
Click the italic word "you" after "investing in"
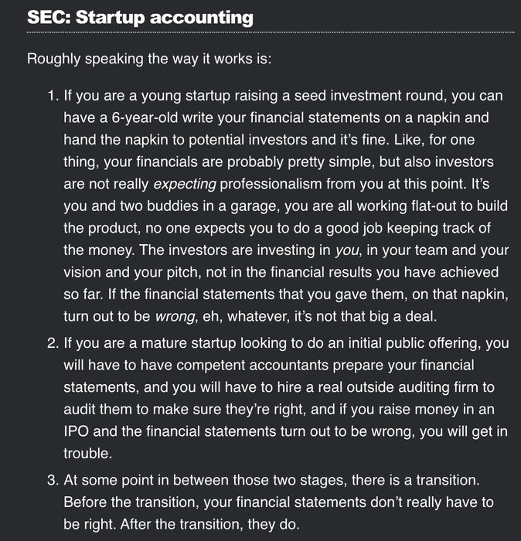point(347,251)
